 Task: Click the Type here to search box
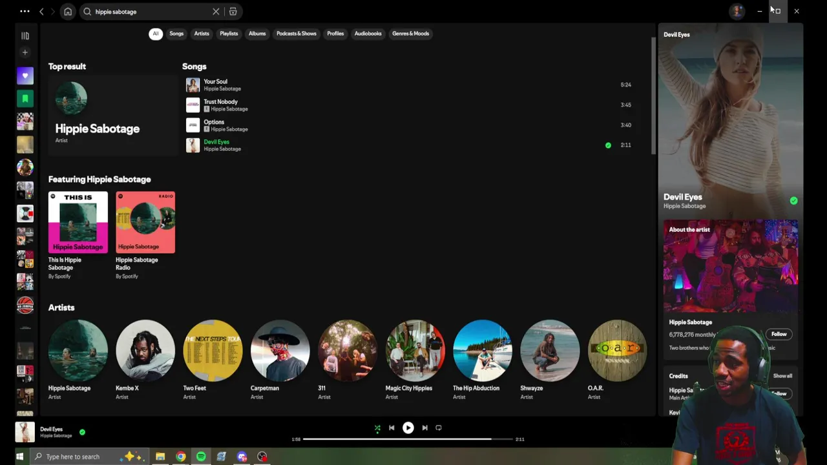[x=90, y=457]
